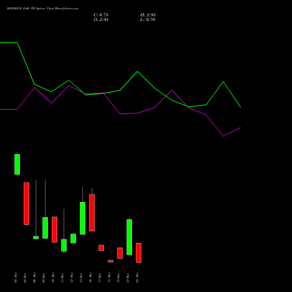Select the green candlestick for 09 Mar
The height and width of the screenshot is (292, 292).
coord(45,228)
